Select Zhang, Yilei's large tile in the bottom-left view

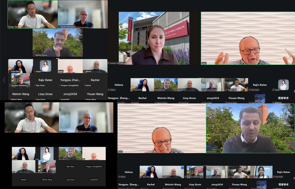pos(32,117)
